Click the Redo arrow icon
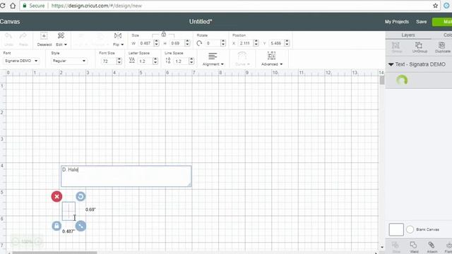 tap(23, 36)
